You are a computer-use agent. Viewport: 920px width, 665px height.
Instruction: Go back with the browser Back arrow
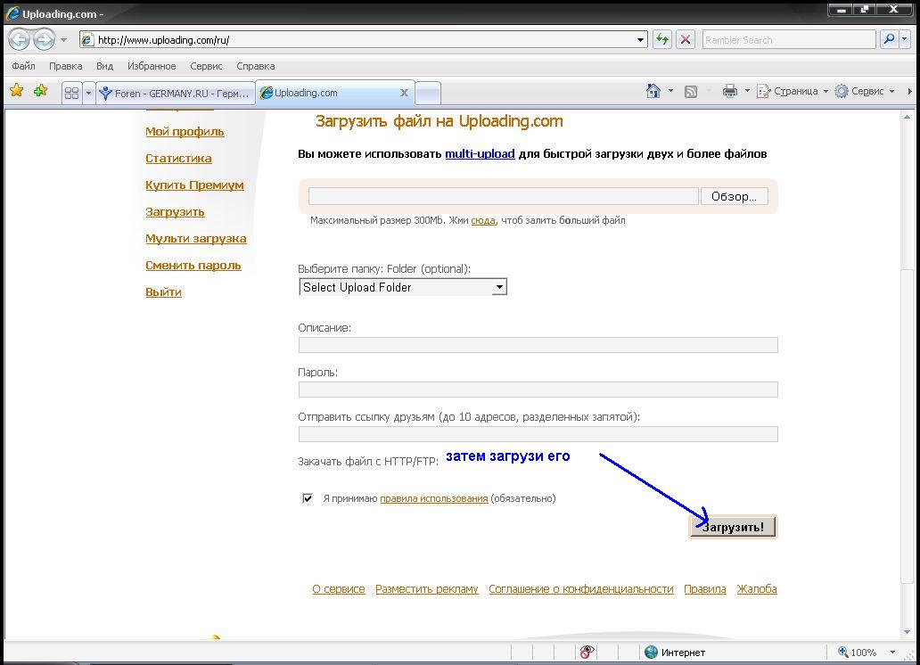coord(19,40)
